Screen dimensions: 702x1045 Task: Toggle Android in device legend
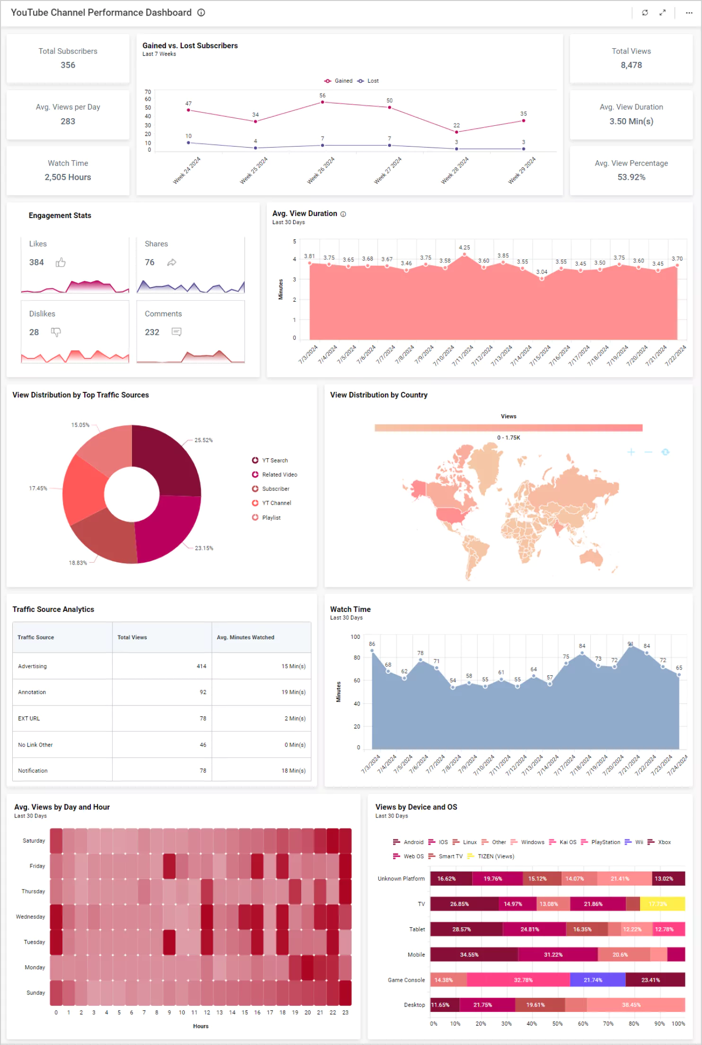coord(408,842)
